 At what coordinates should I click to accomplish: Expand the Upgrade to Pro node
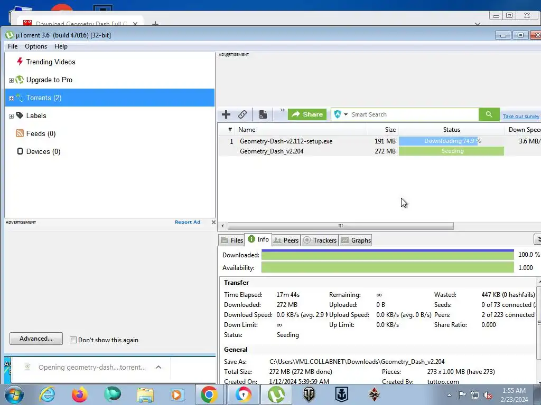(x=11, y=80)
